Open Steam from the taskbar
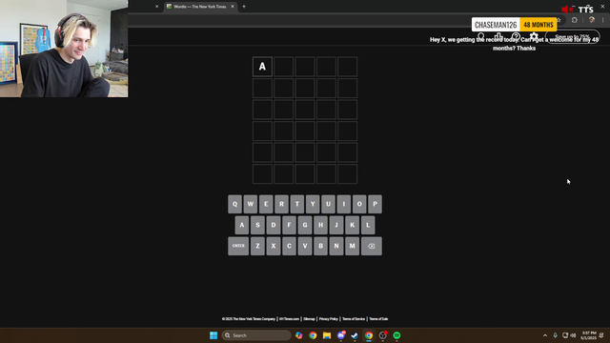Screen dimensions: 610x343 355,335
